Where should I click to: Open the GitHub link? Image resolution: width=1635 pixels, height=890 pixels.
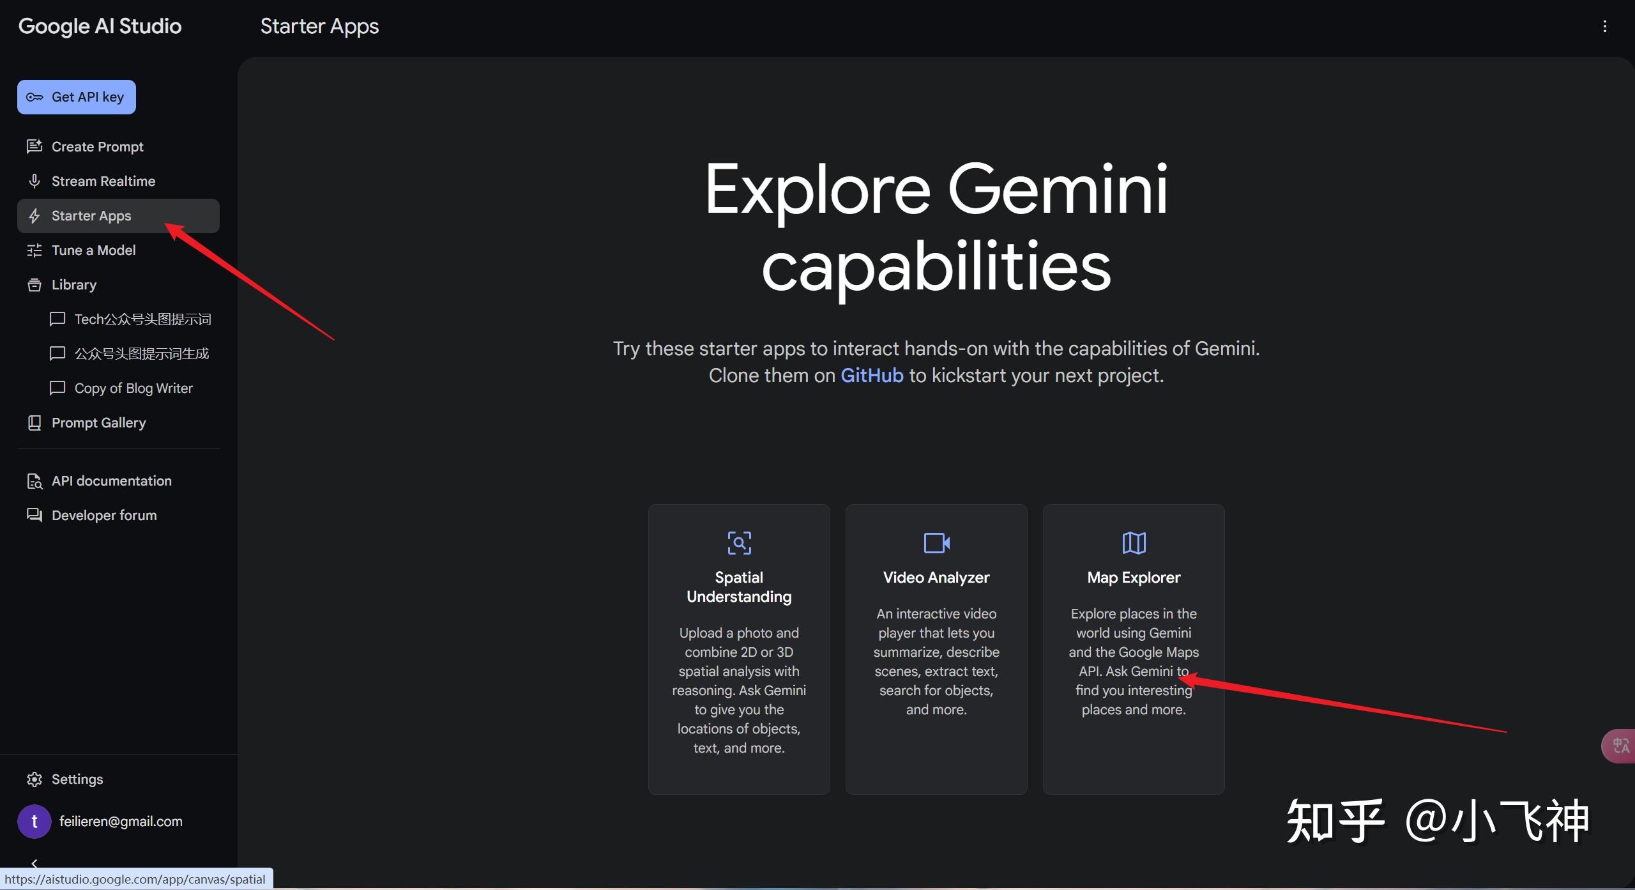tap(871, 375)
